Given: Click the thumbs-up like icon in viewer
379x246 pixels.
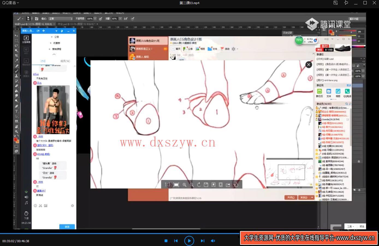Looking at the screenshot, I should coord(236,185).
